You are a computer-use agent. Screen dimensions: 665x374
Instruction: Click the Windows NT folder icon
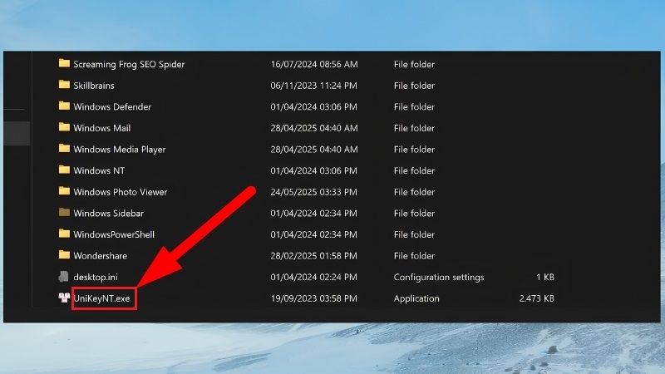(x=64, y=170)
